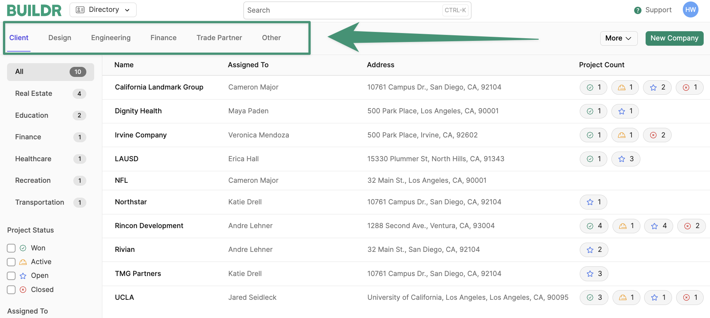Image resolution: width=710 pixels, height=318 pixels.
Task: Open the TMG Partners company
Action: tap(138, 274)
